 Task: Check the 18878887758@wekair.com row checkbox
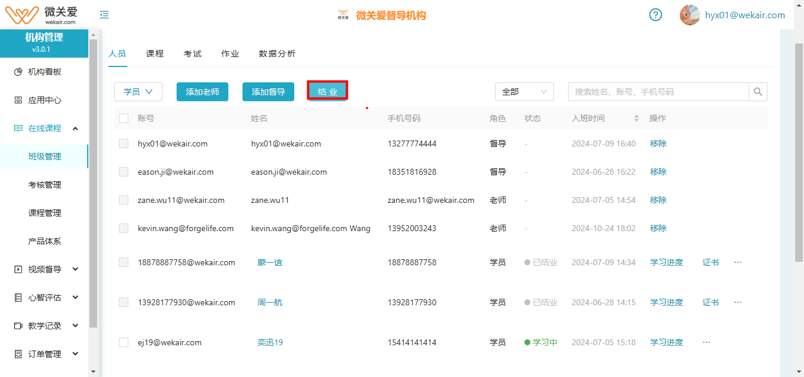tap(124, 262)
